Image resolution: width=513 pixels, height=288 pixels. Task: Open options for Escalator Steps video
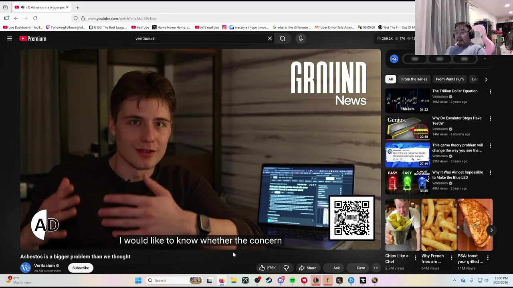coord(490,119)
